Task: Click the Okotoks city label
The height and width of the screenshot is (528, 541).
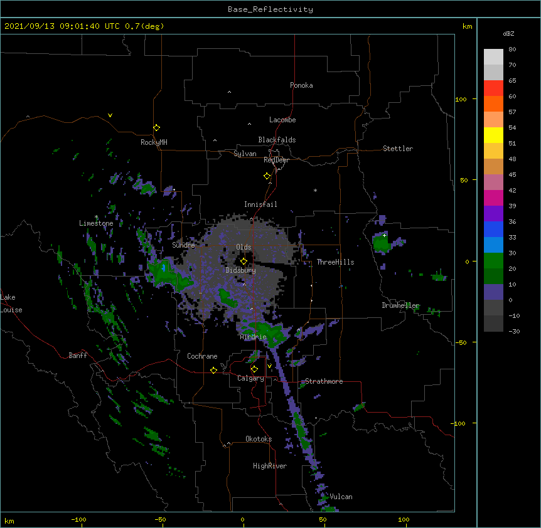Action: [259, 439]
